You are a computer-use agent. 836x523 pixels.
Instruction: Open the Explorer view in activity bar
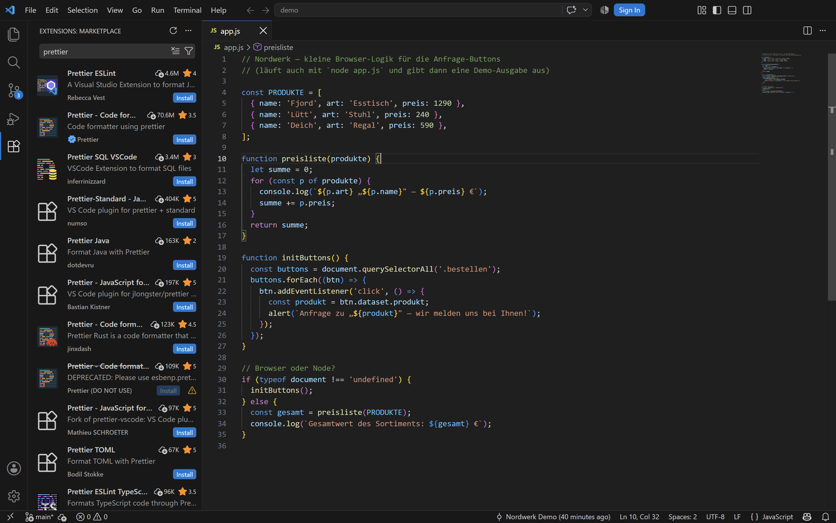coord(14,34)
